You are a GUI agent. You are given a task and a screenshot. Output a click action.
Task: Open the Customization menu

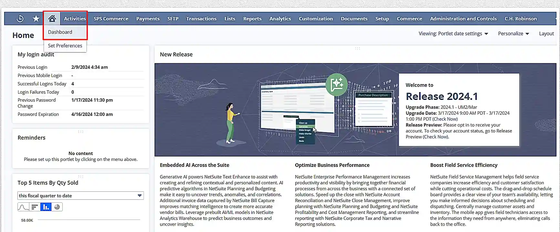point(316,19)
